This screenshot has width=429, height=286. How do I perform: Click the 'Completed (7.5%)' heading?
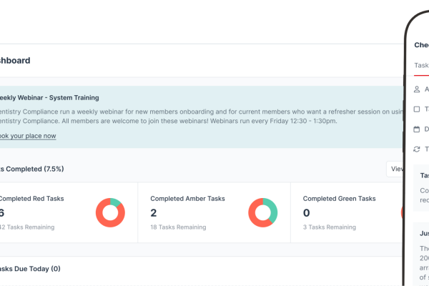32,169
